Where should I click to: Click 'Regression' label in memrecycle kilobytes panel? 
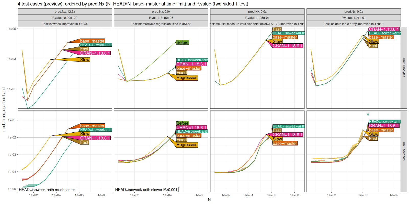point(187,78)
